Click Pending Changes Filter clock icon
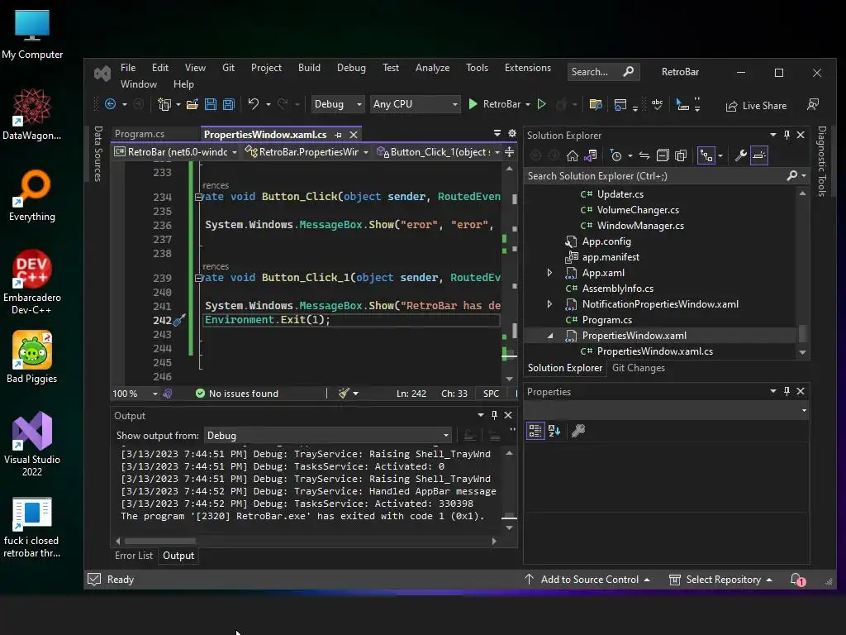Image resolution: width=846 pixels, height=635 pixels. coord(615,156)
